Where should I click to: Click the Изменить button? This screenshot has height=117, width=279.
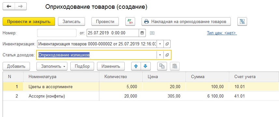(x=111, y=66)
